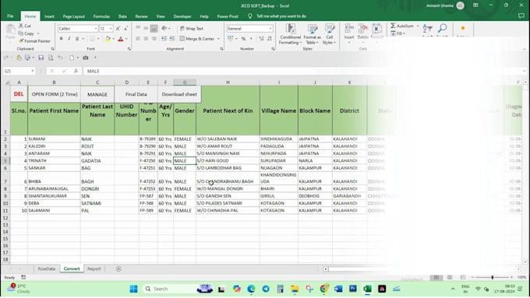
Task: Toggle align text left
Action: pos(138,39)
